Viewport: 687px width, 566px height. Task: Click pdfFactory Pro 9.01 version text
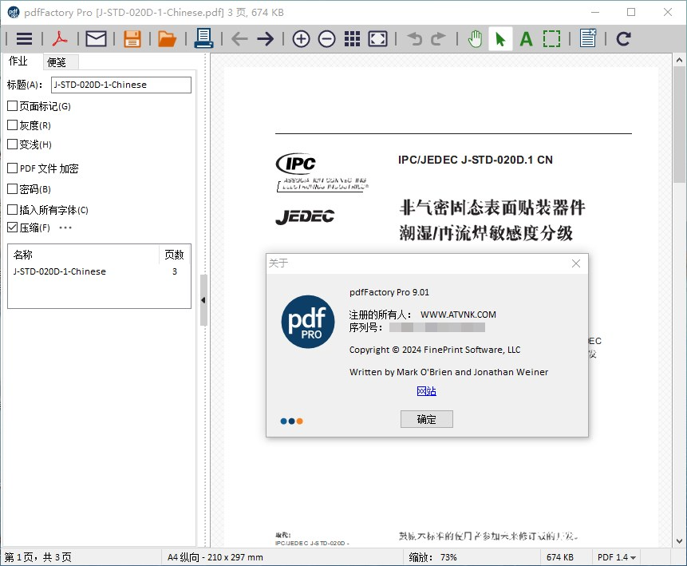tap(389, 292)
